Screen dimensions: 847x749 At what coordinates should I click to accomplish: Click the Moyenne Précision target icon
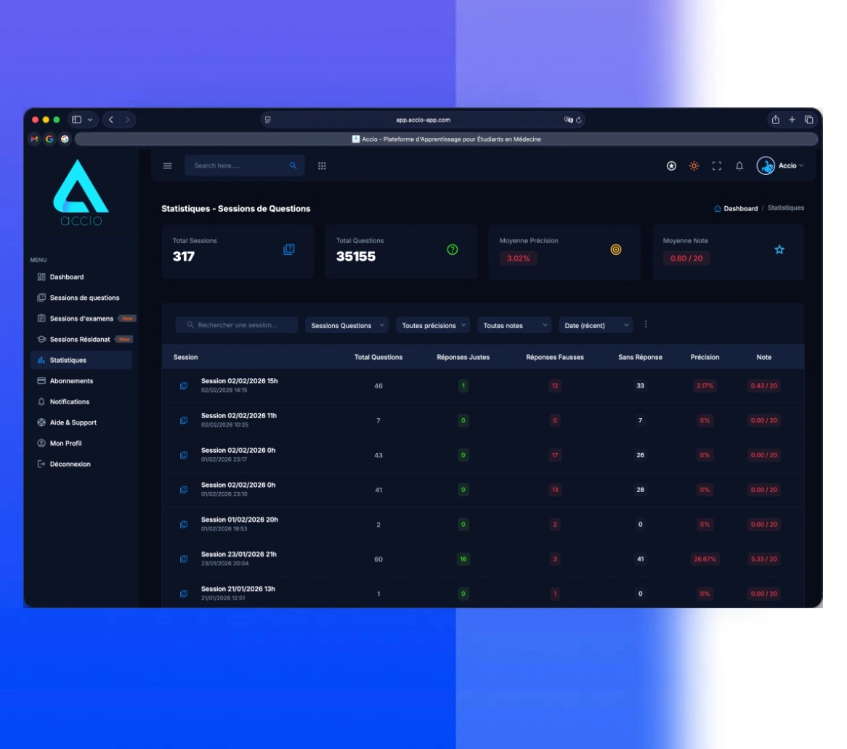tap(616, 250)
